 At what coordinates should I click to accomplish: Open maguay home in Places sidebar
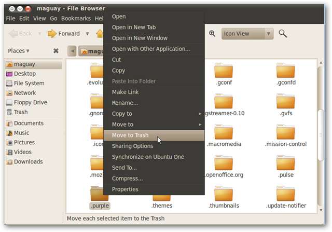coord(33,64)
